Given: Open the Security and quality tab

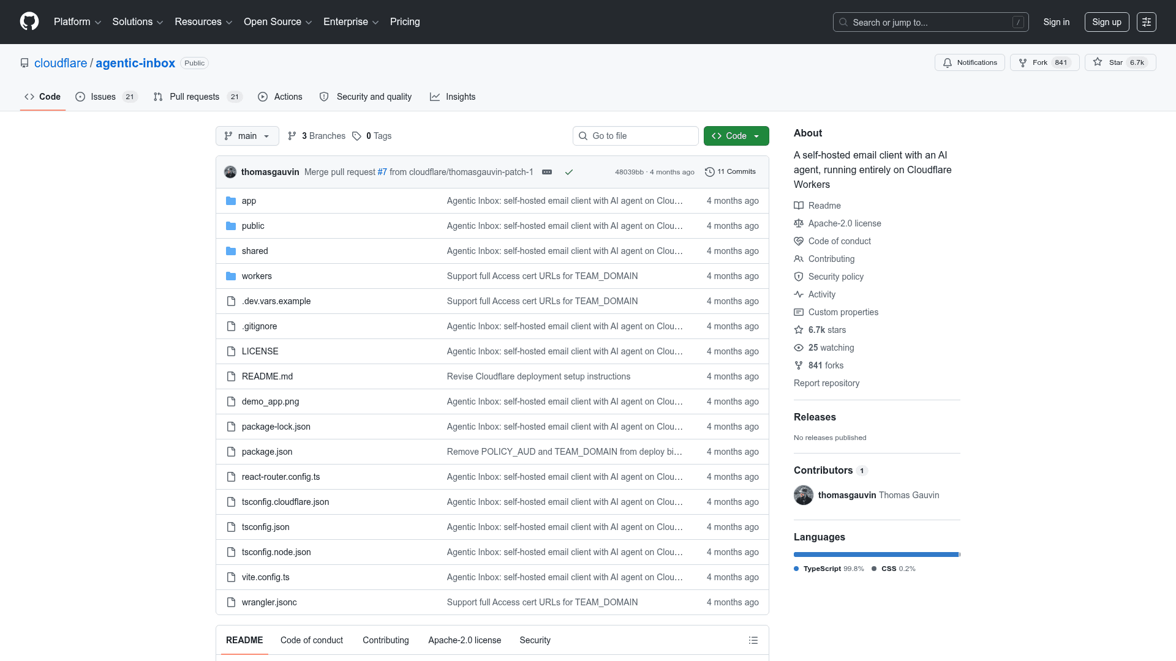Looking at the screenshot, I should tap(366, 97).
